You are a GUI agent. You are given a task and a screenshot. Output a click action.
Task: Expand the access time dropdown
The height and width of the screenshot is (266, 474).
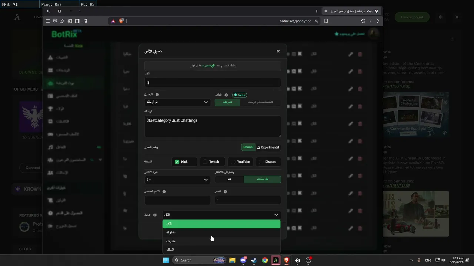177,102
